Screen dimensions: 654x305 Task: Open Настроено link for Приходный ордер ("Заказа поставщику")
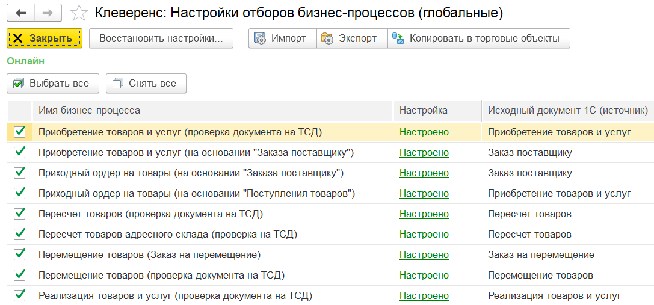pyautogui.click(x=424, y=173)
